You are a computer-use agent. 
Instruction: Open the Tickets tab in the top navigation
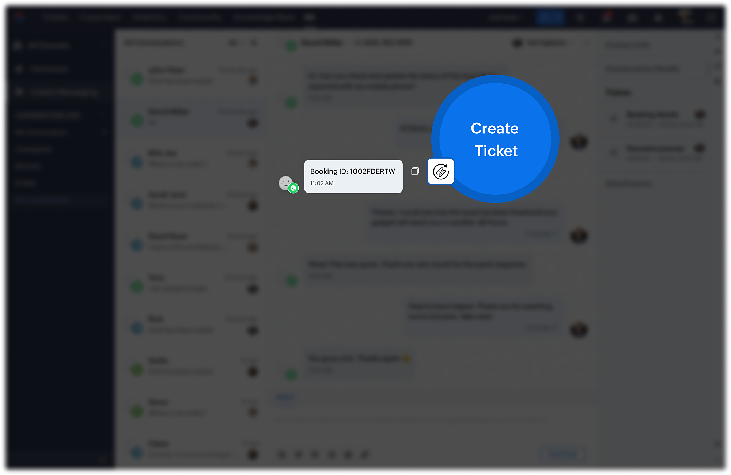(x=55, y=17)
